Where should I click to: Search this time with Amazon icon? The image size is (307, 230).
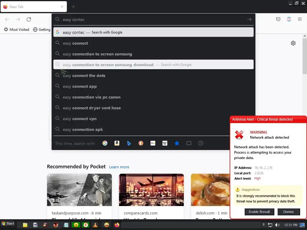(117, 143)
